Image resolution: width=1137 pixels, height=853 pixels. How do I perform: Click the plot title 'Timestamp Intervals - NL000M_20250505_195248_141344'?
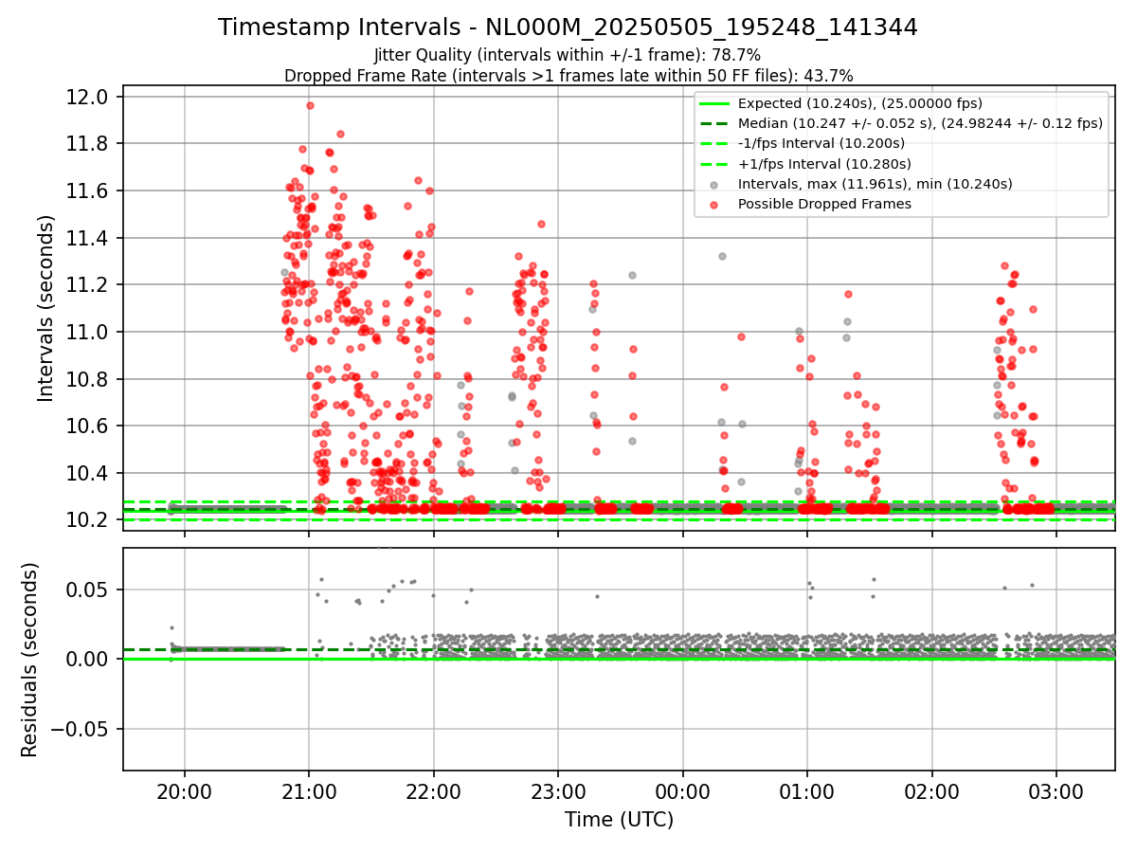568,27
